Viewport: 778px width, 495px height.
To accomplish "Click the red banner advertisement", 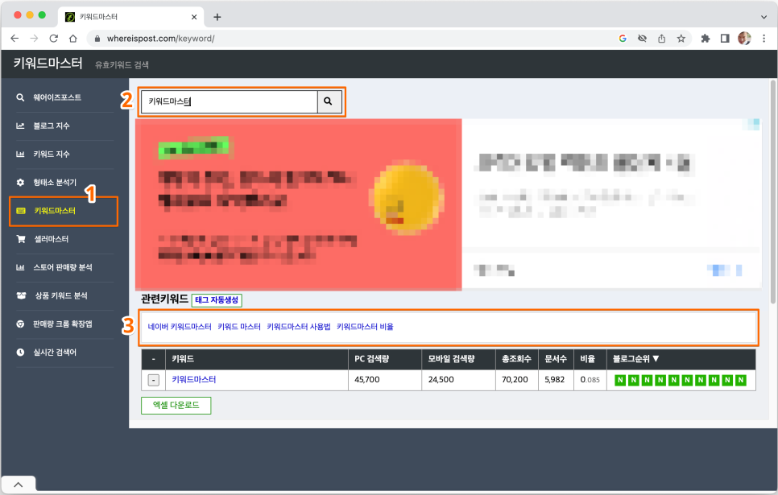I will [x=299, y=204].
